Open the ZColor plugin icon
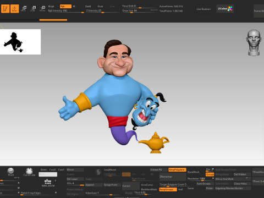264x198 pixels. (x=225, y=9)
